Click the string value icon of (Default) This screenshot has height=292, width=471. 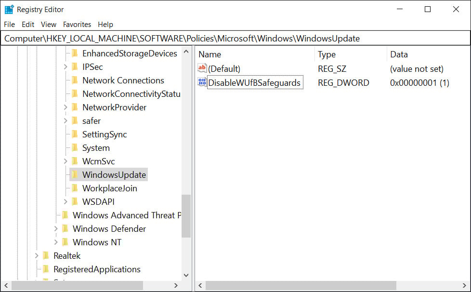click(x=202, y=68)
